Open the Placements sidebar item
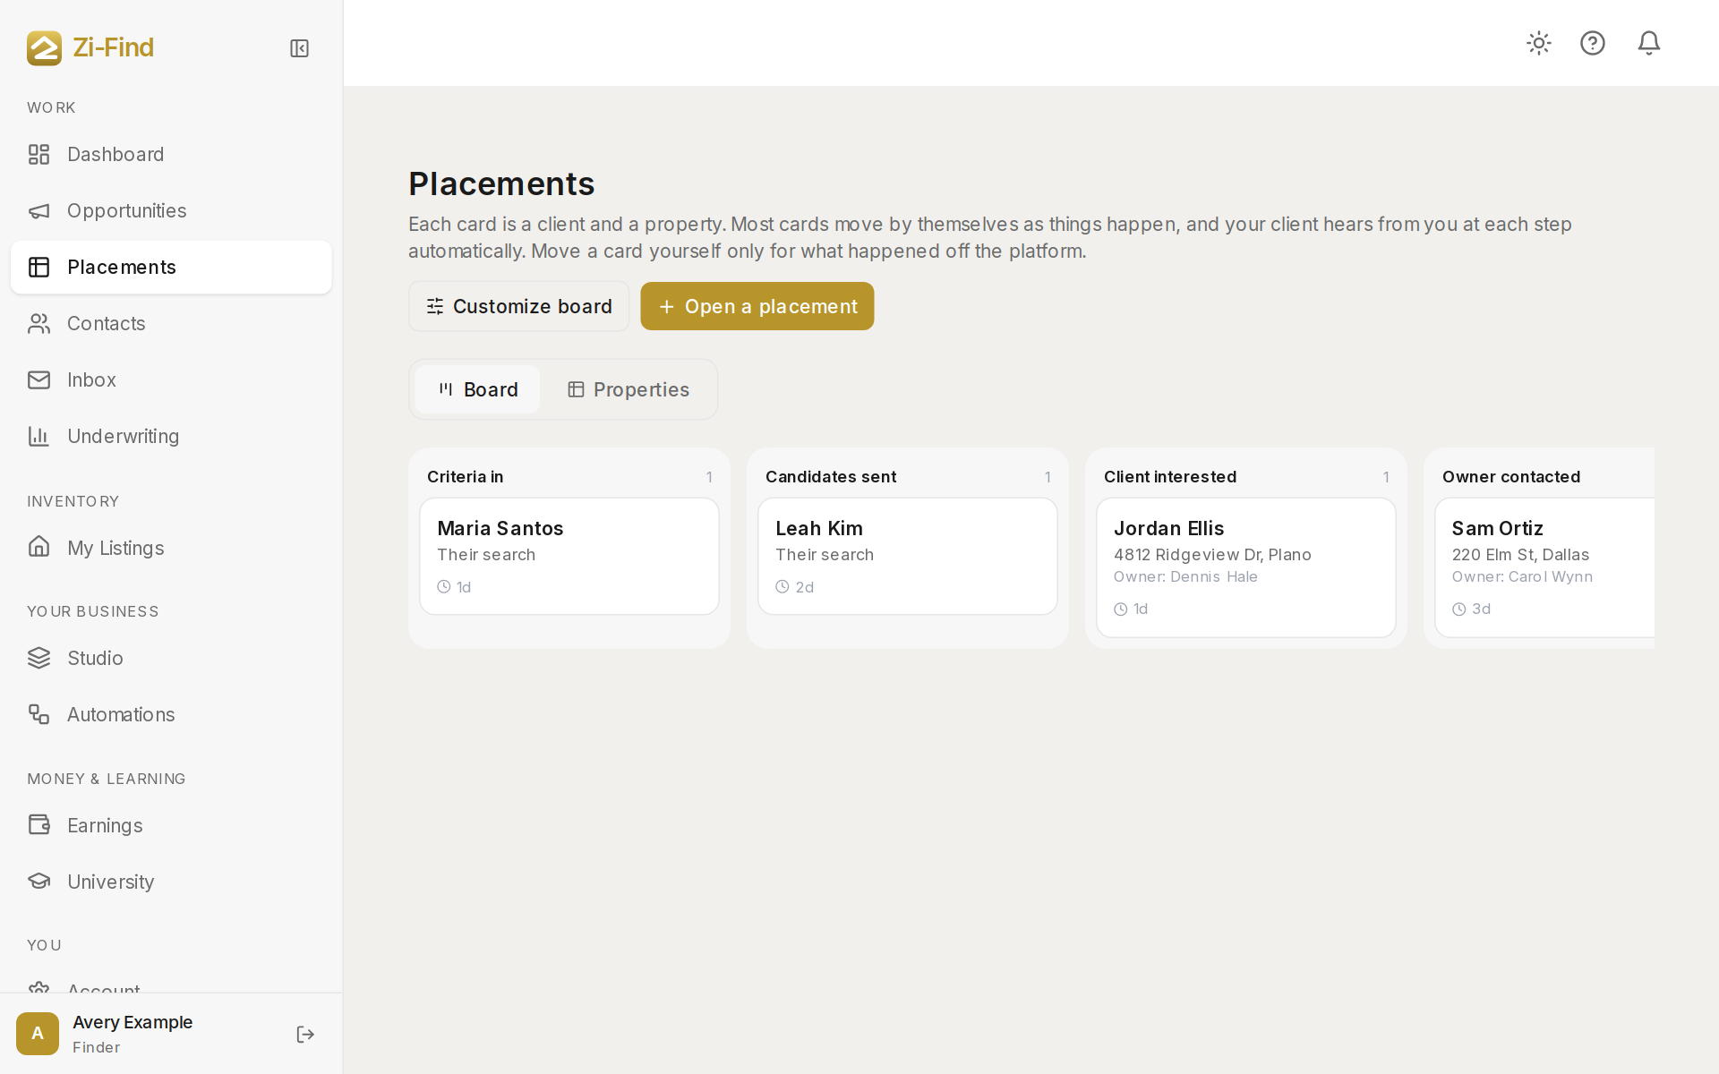 click(171, 267)
